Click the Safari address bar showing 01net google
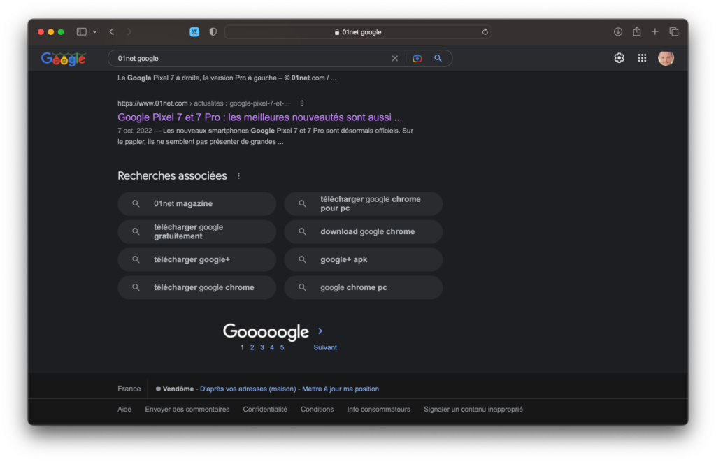This screenshot has width=716, height=462. [x=357, y=31]
